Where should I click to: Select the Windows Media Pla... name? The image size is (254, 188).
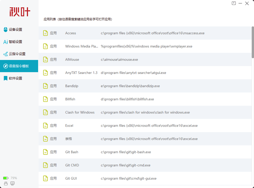pyautogui.click(x=82, y=46)
